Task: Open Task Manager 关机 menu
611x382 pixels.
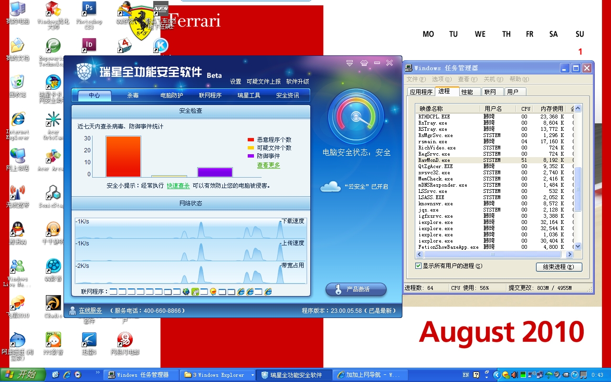Action: tap(493, 79)
